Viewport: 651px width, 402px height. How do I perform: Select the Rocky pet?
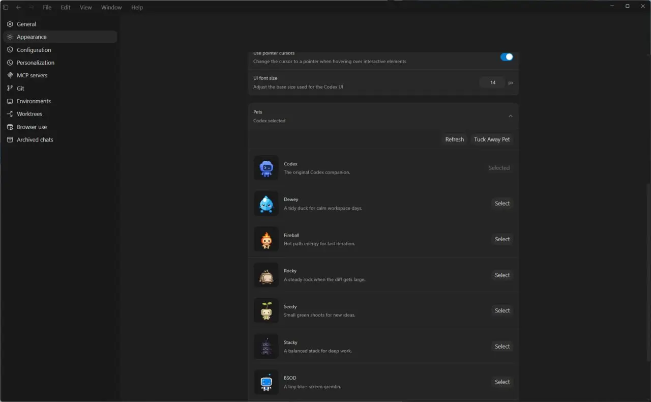[502, 275]
